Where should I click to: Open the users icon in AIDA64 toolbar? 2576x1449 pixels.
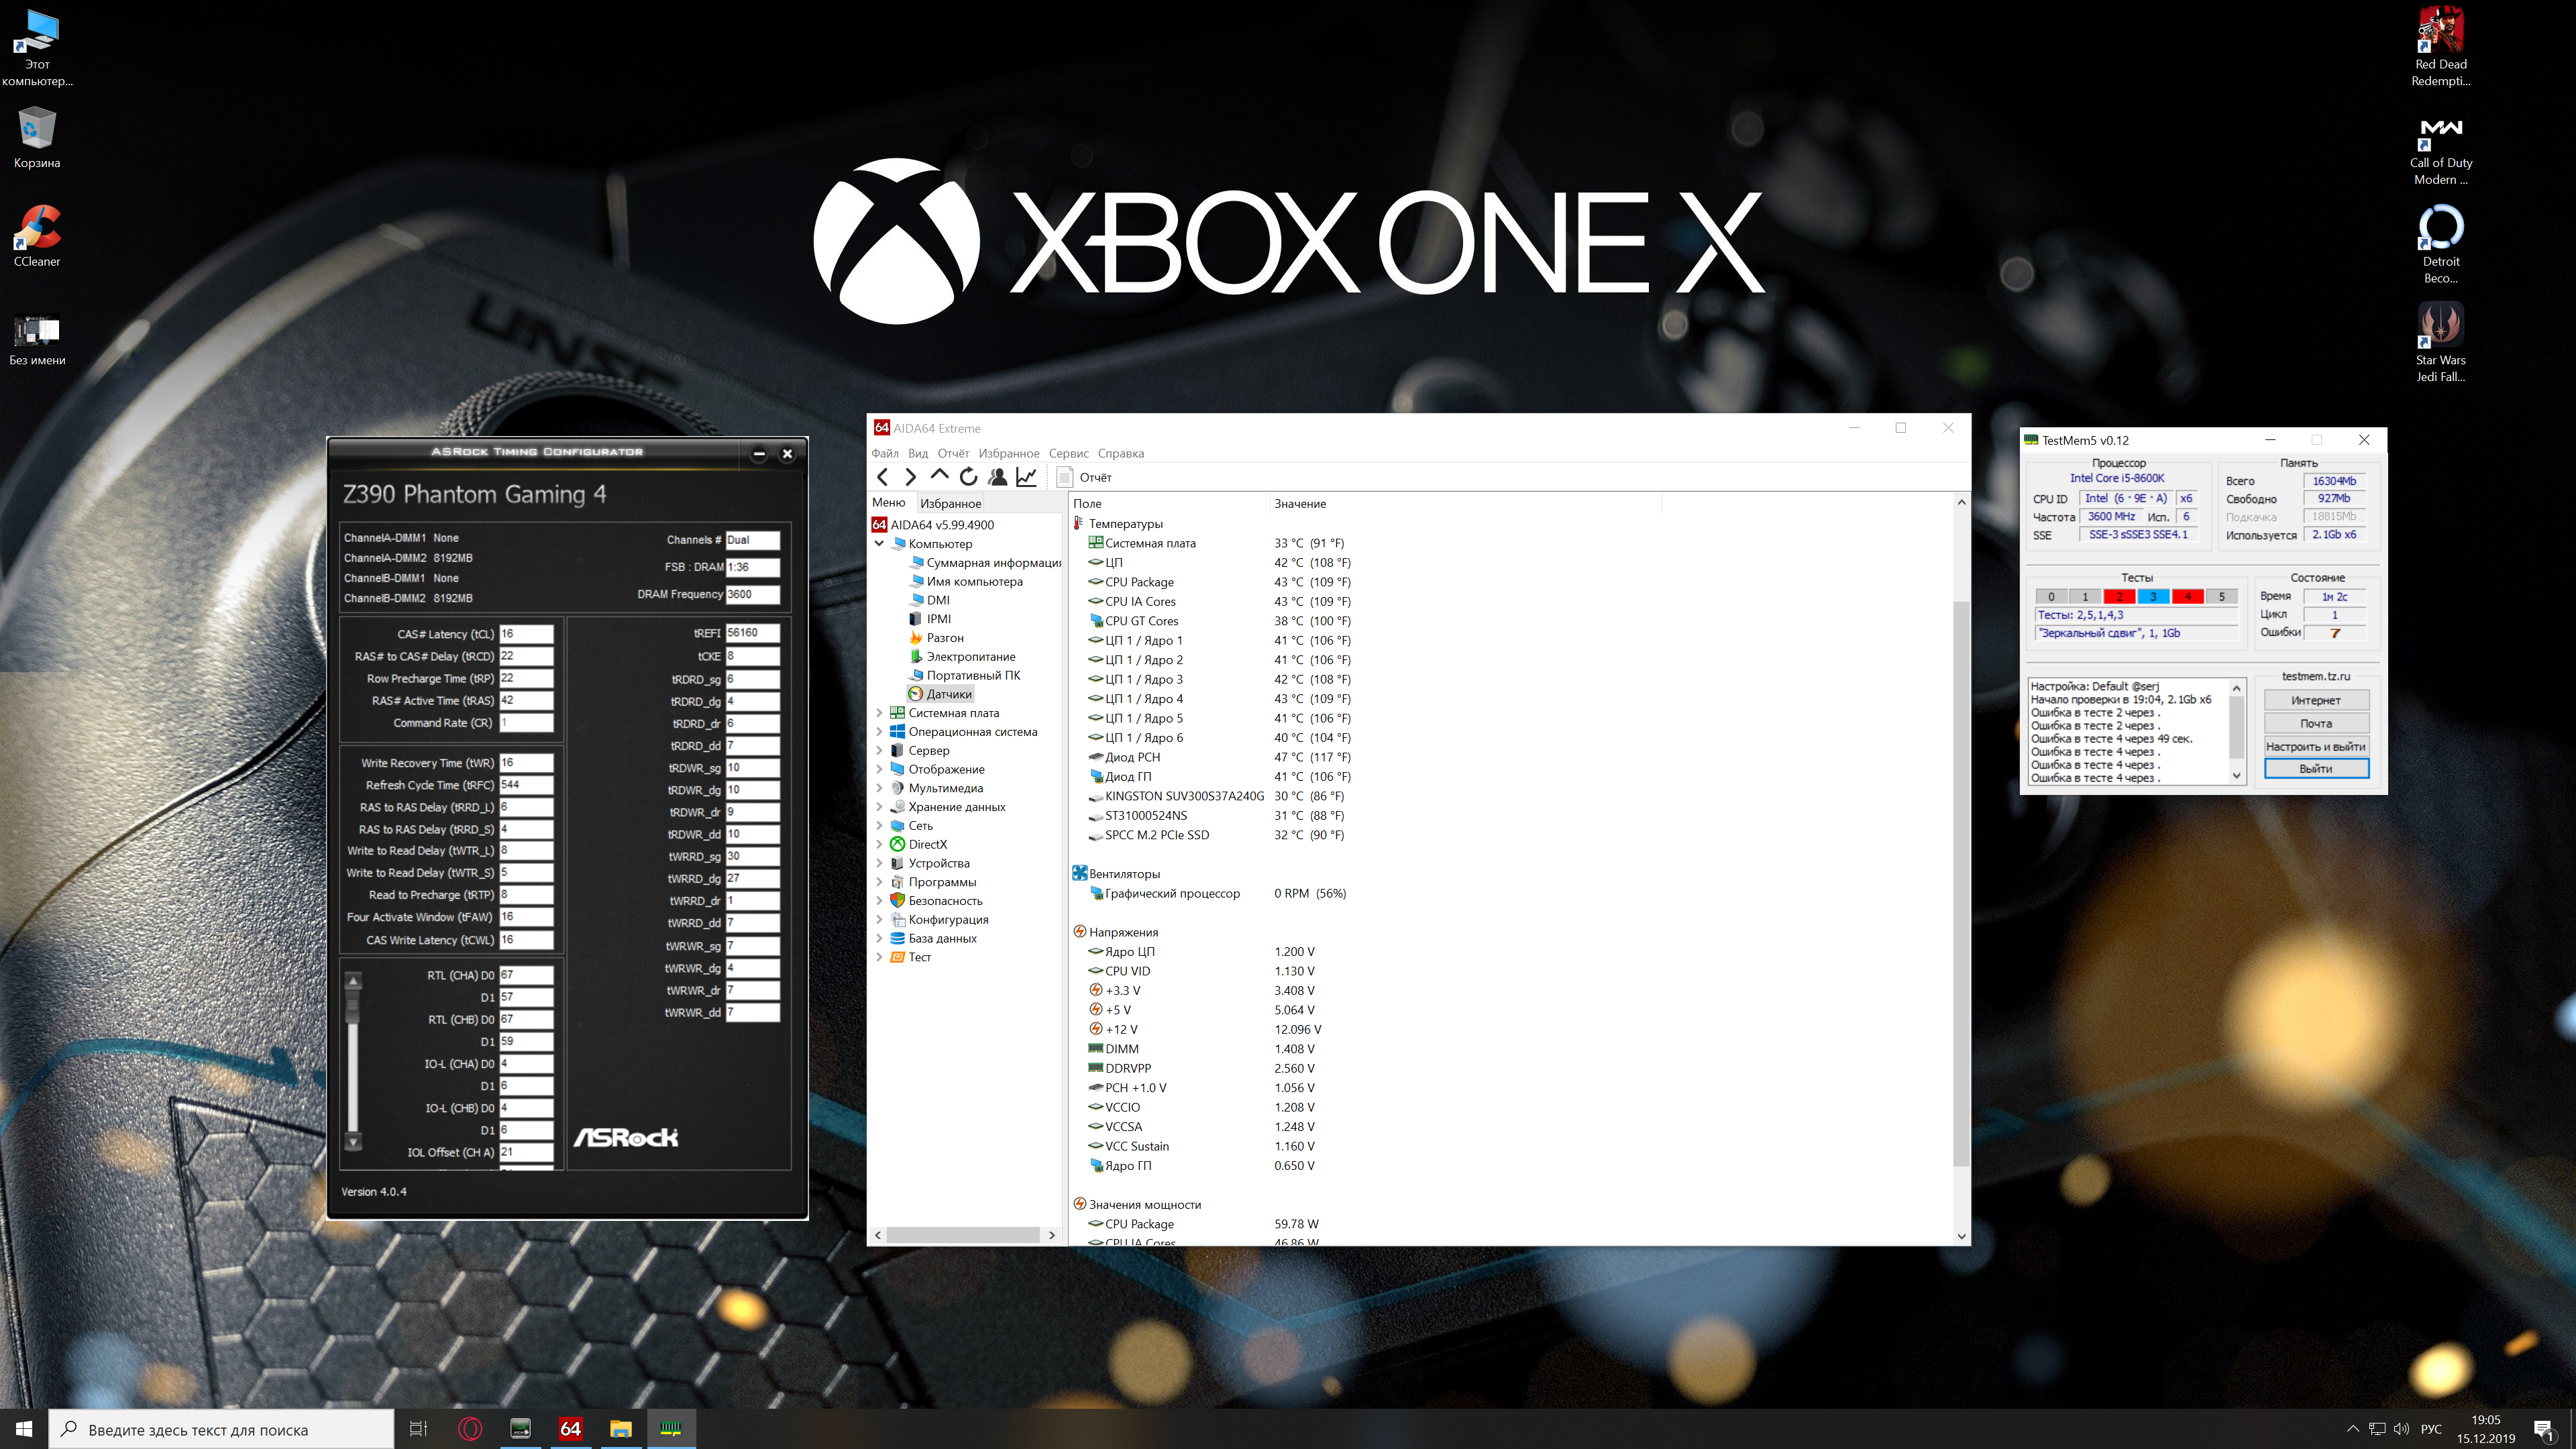(997, 477)
